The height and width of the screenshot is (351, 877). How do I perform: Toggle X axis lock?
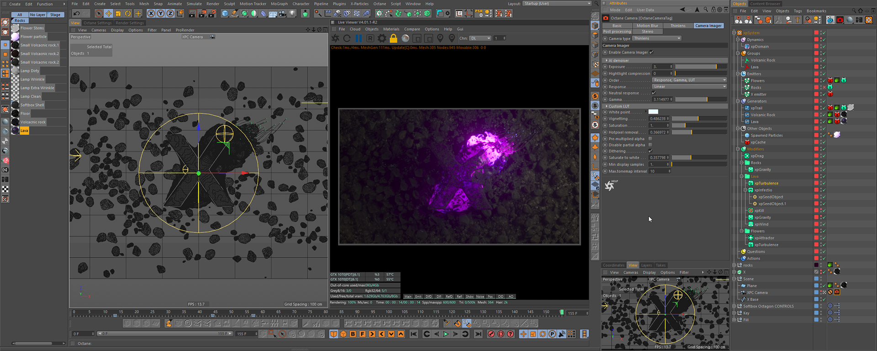pos(151,14)
